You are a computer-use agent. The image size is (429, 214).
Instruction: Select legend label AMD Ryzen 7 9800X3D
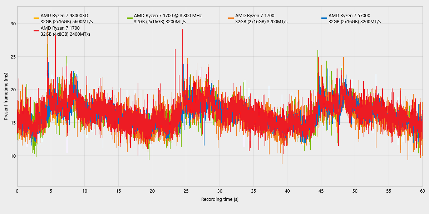[64, 15]
